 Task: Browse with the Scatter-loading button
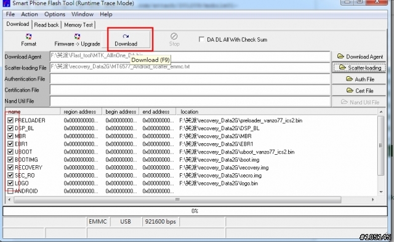pos(360,68)
